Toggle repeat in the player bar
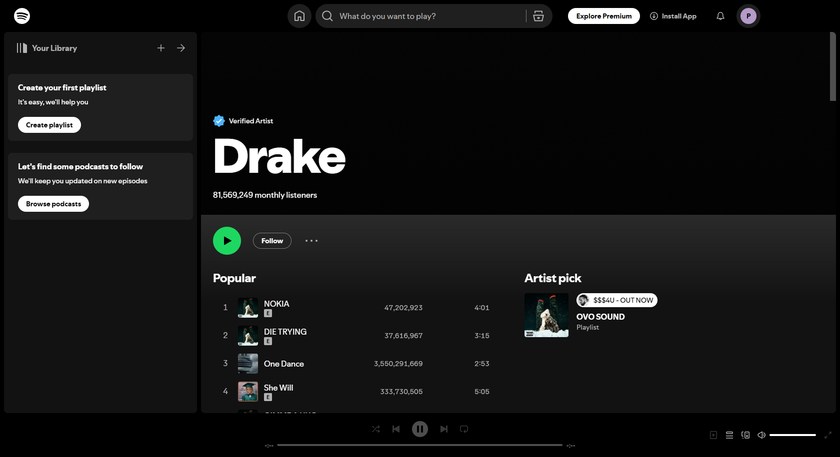 click(464, 429)
